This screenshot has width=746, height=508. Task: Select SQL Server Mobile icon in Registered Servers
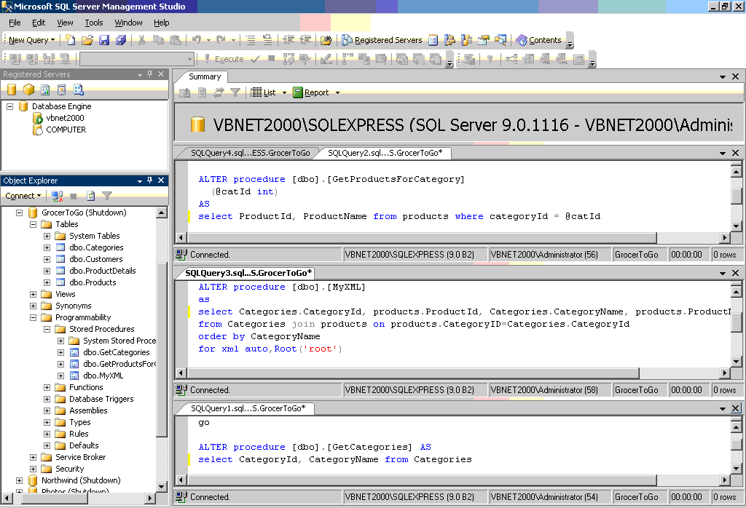tap(61, 90)
